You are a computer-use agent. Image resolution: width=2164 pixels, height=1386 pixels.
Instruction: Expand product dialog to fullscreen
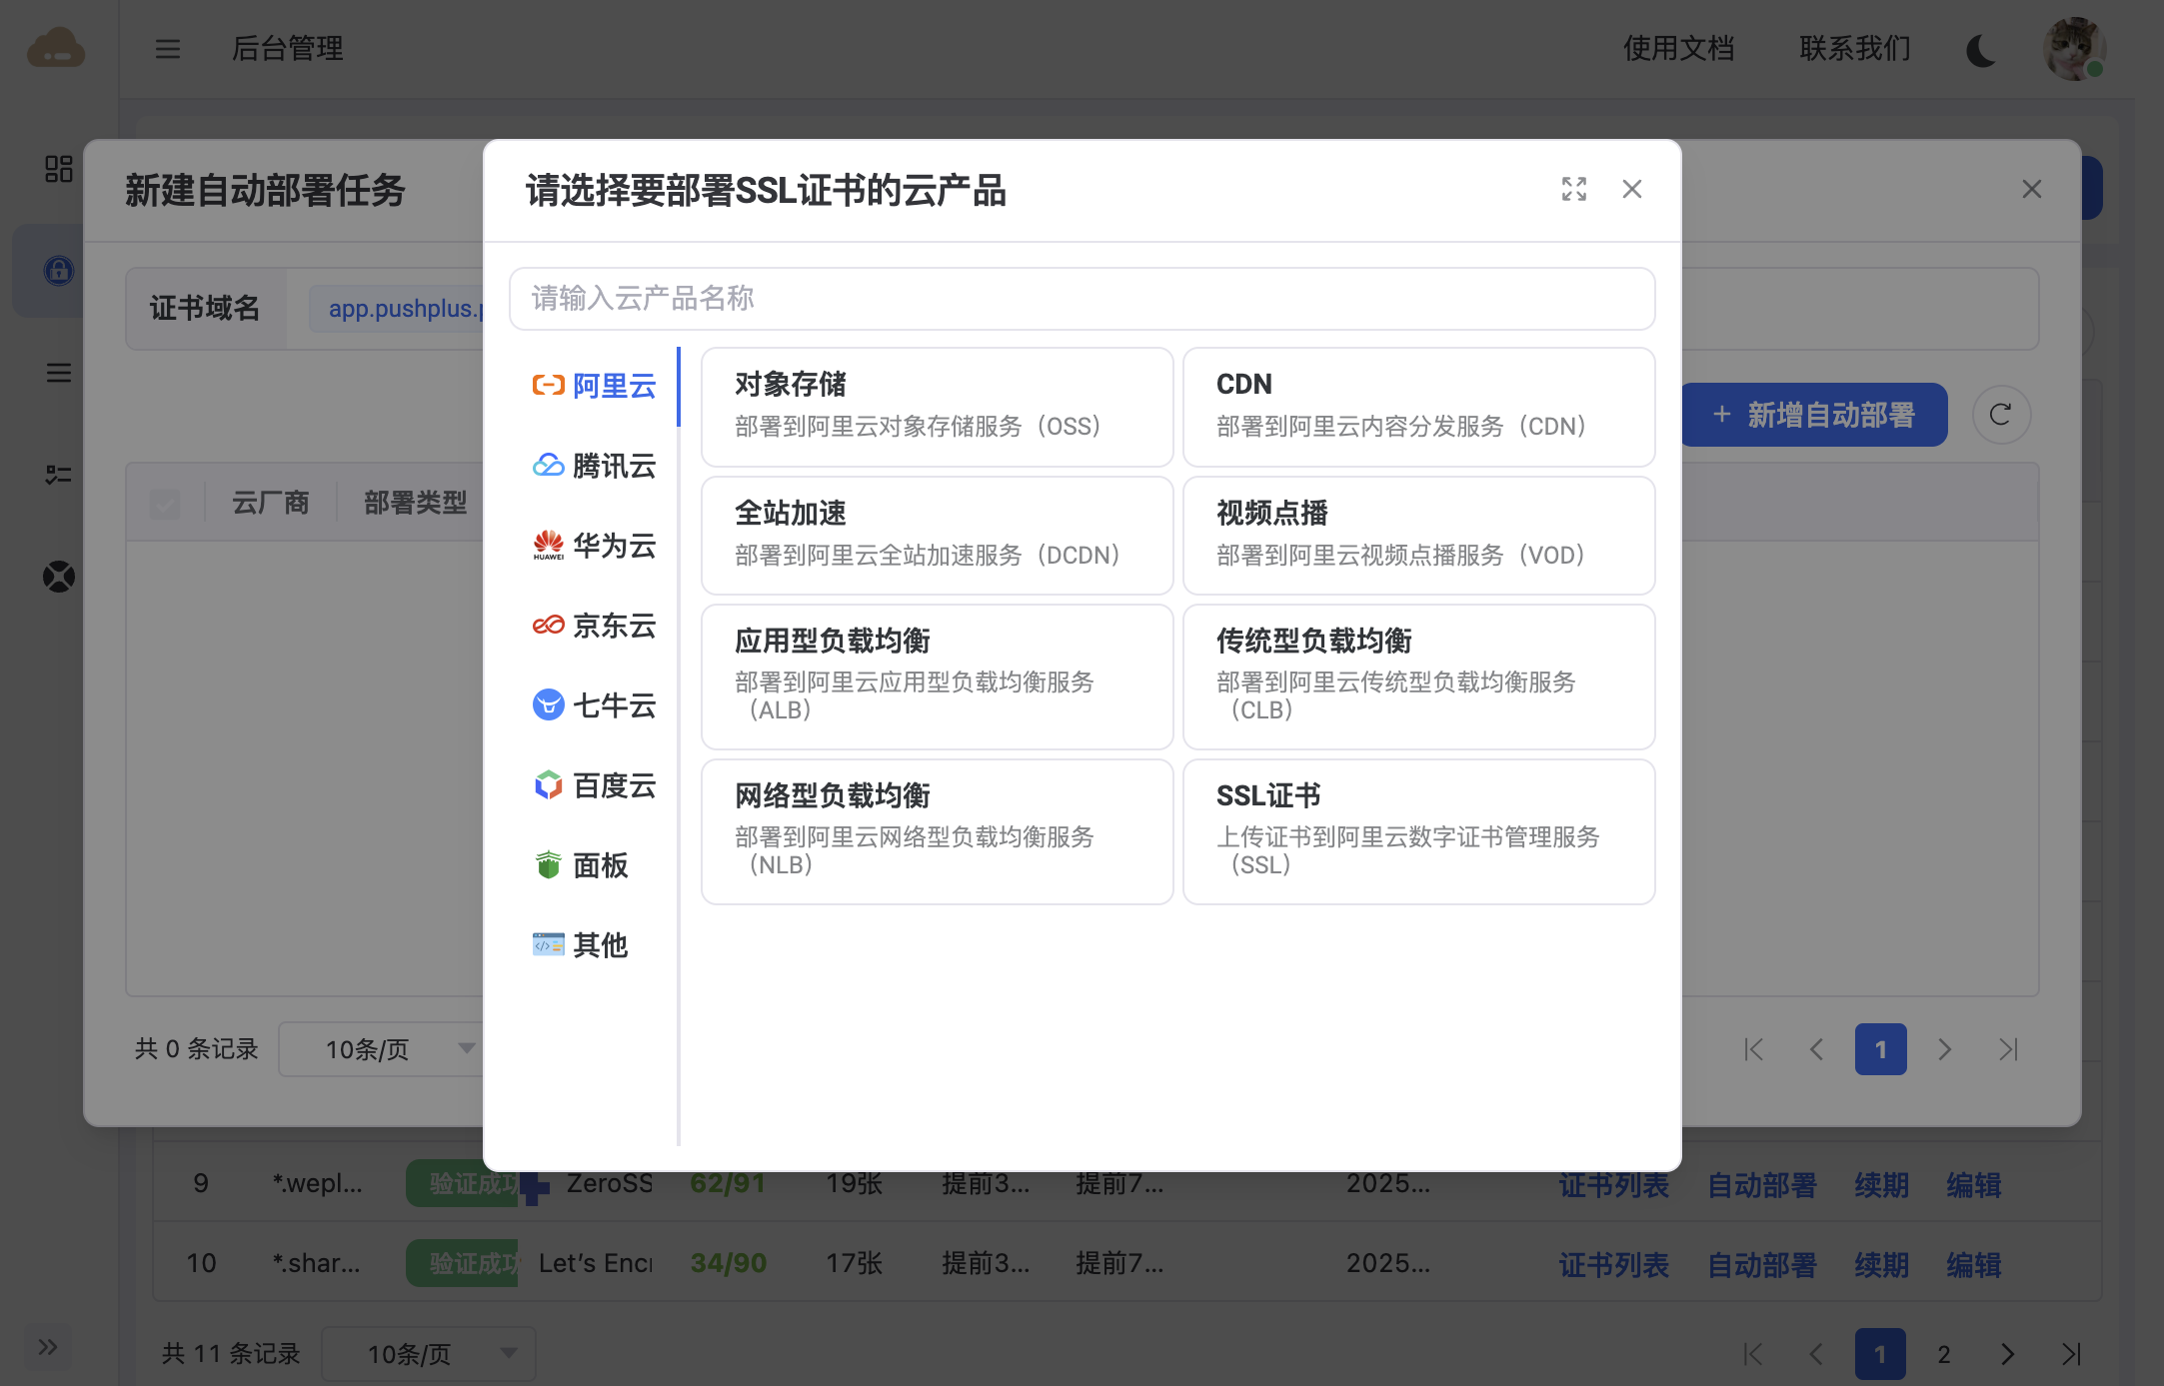point(1574,189)
